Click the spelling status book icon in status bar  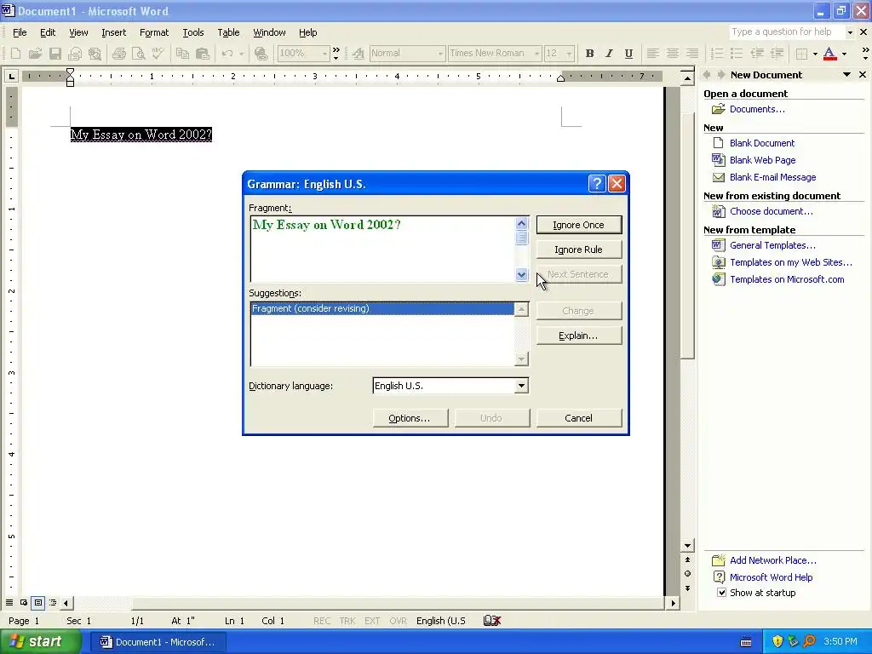[492, 621]
